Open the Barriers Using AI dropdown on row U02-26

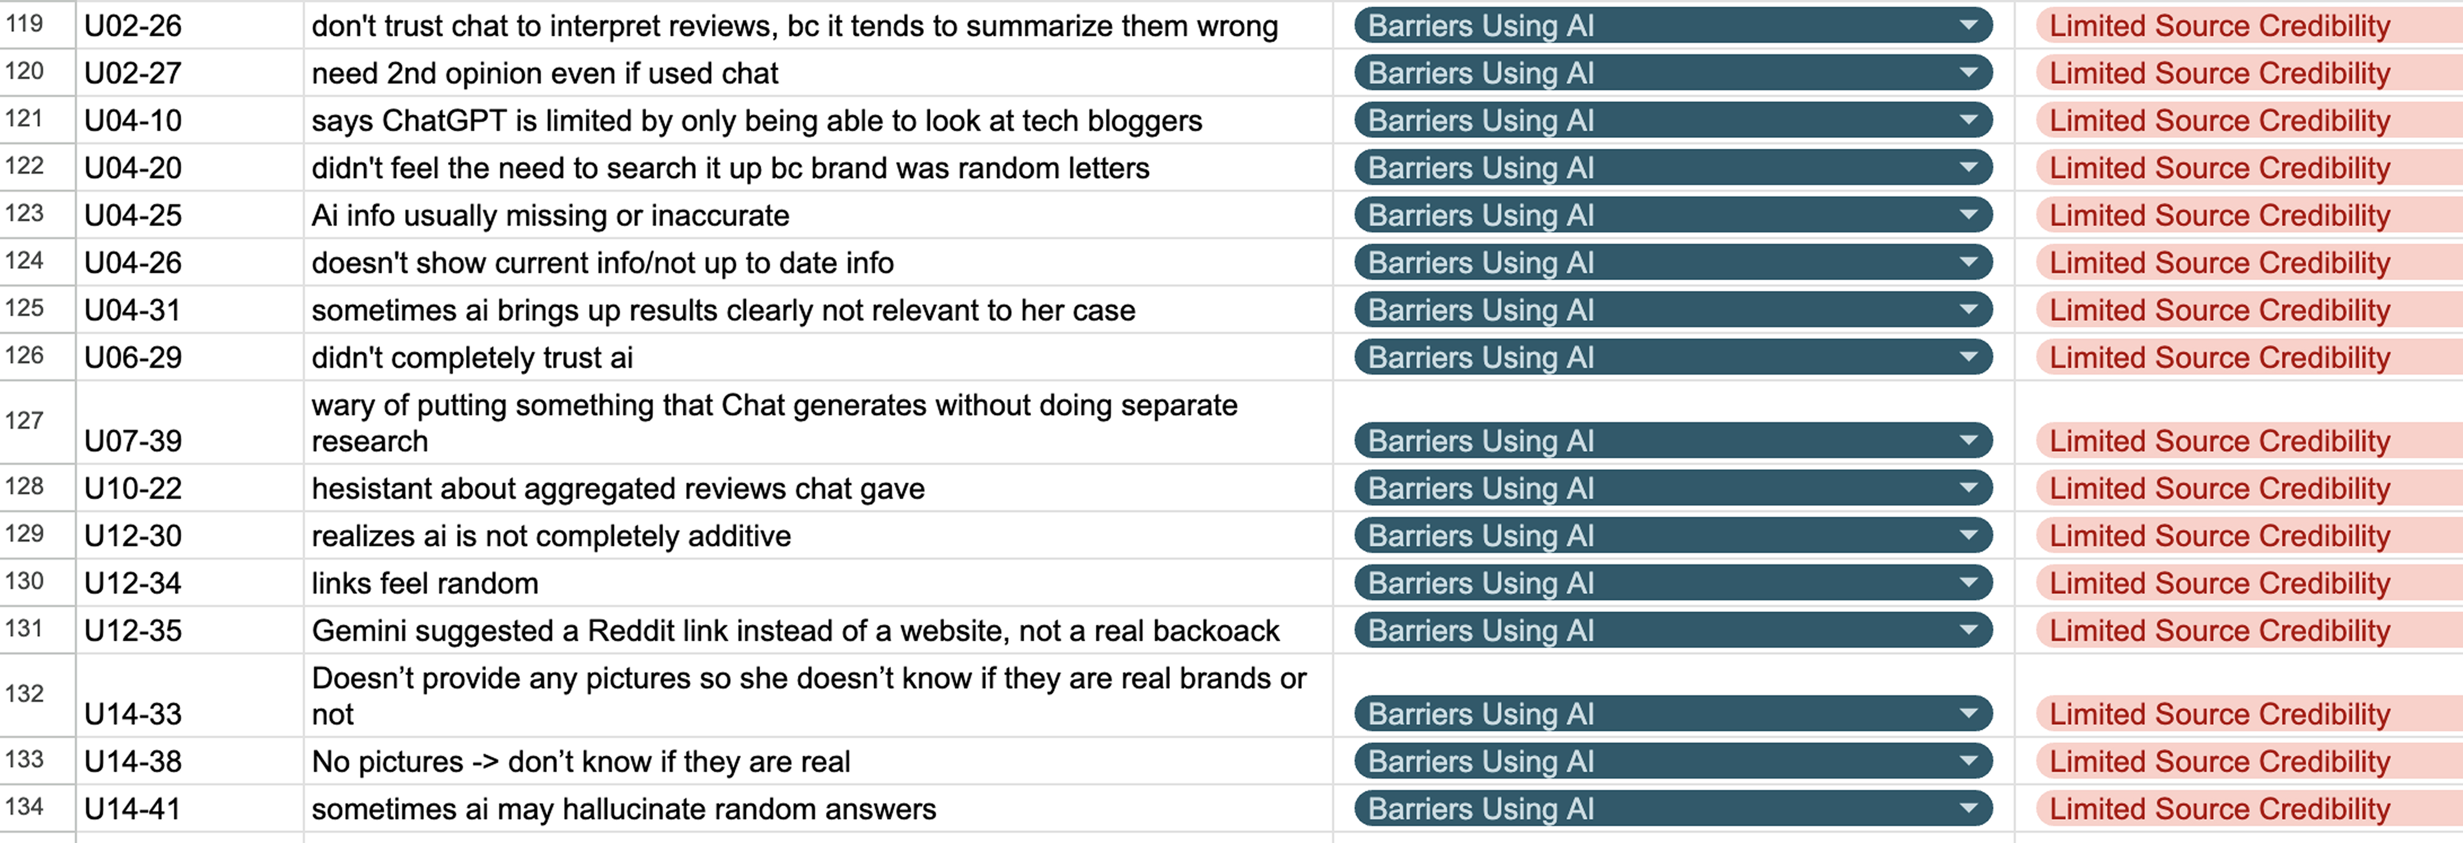(x=1970, y=26)
